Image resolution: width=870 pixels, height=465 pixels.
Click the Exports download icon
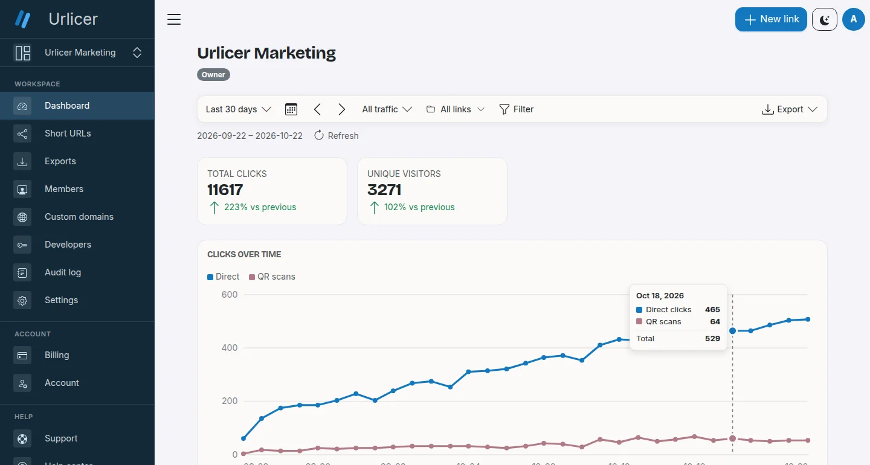(x=22, y=161)
